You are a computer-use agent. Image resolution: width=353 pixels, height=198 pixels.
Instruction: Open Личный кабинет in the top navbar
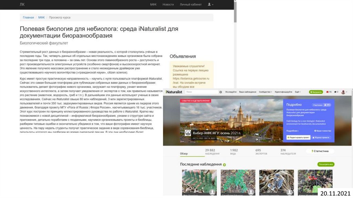(191, 4)
